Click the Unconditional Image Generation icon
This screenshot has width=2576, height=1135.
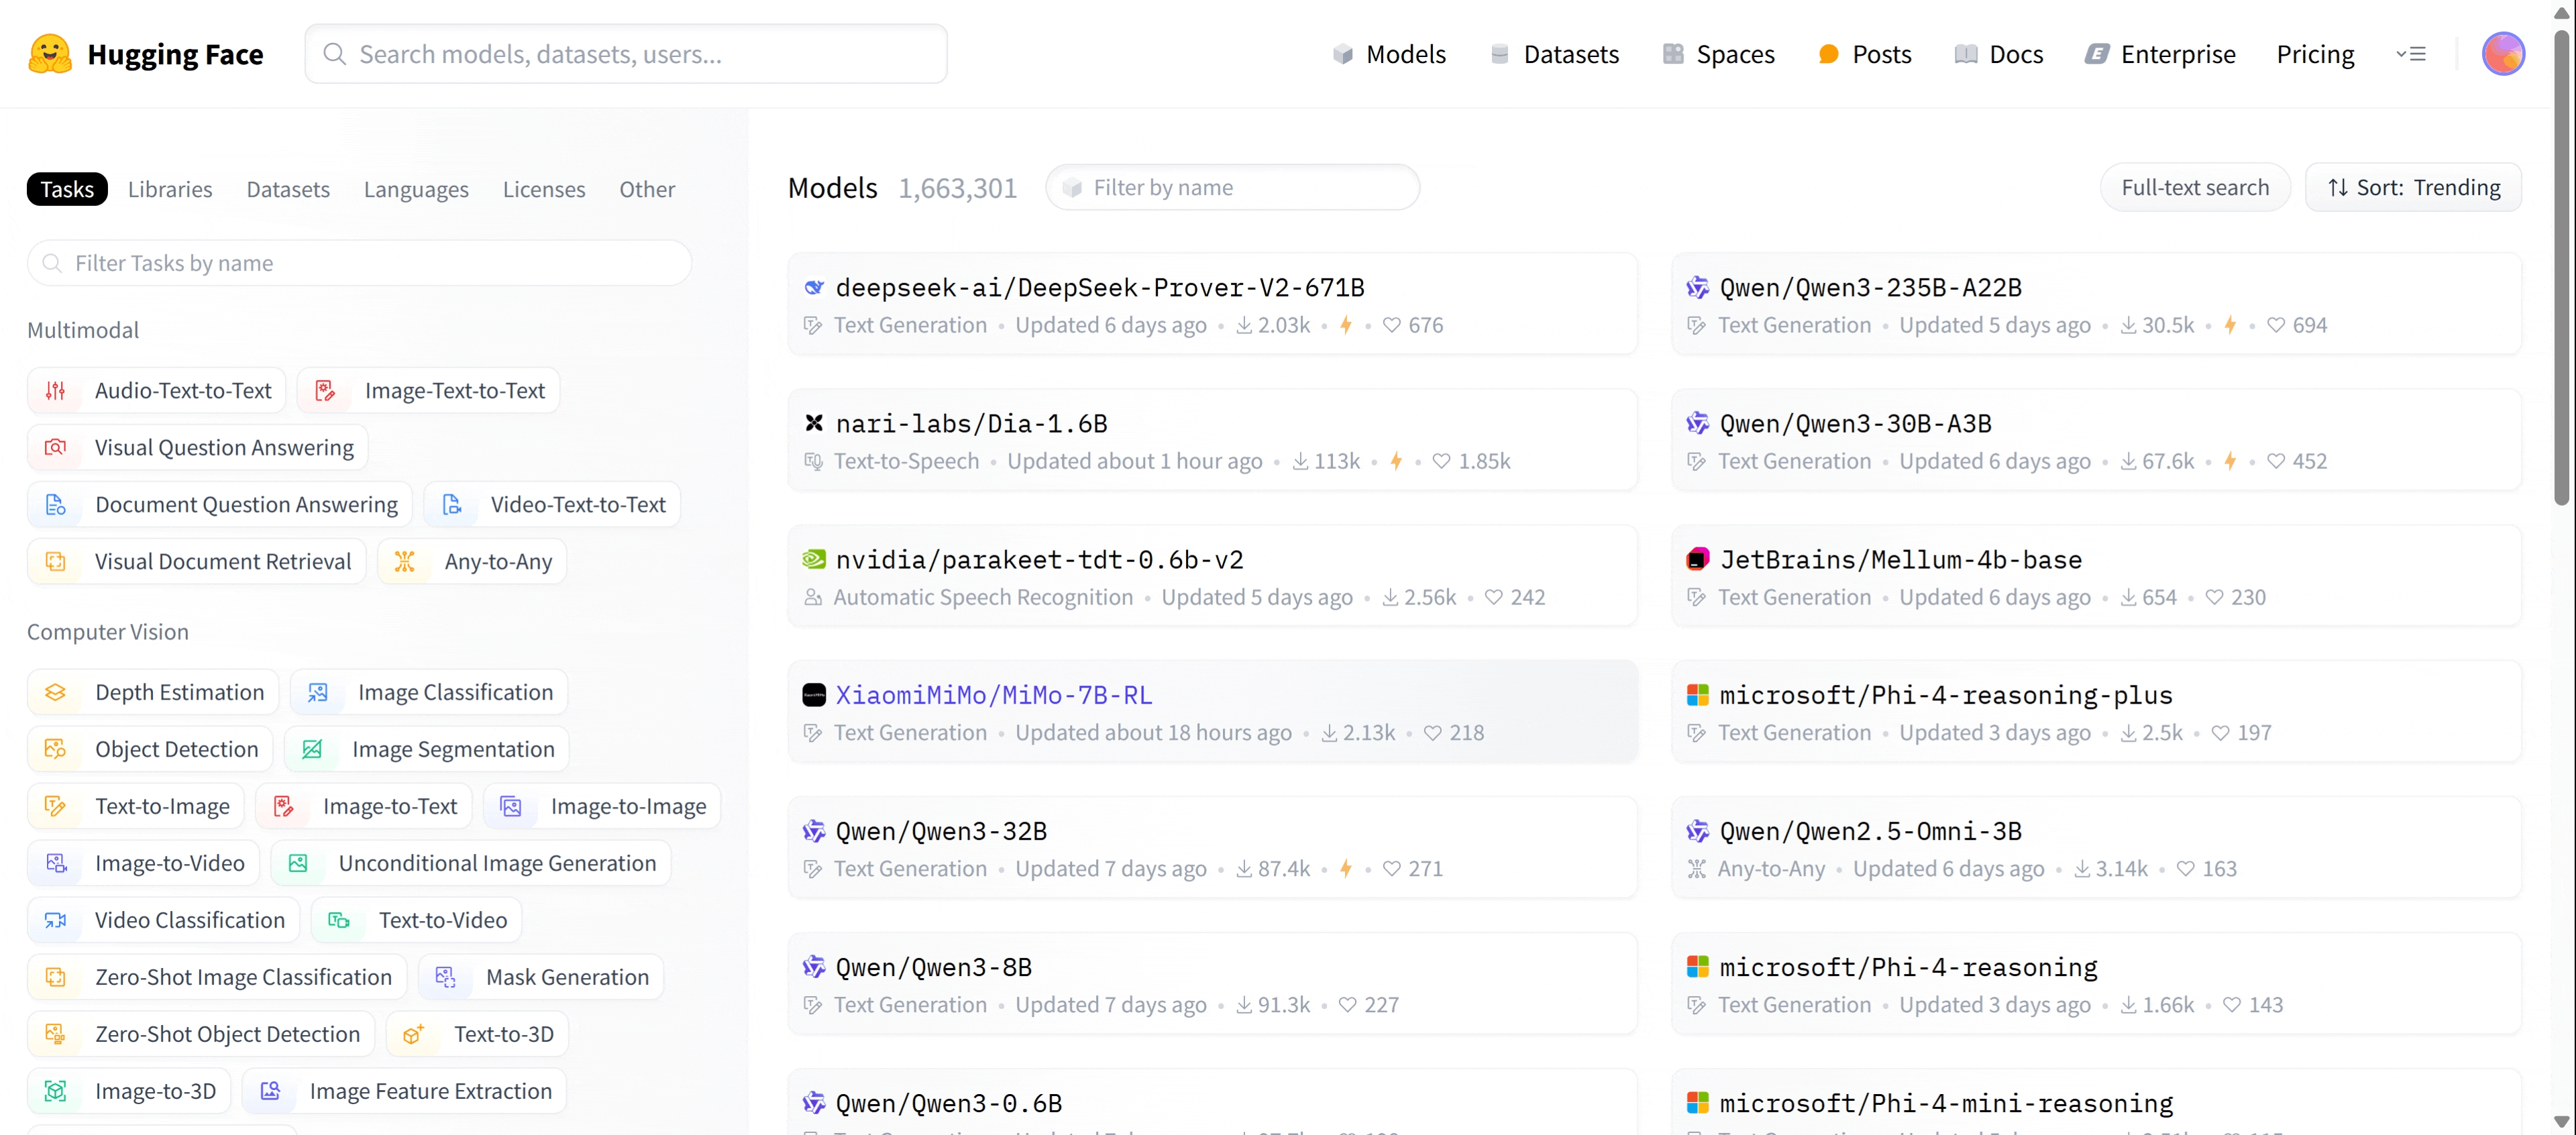pyautogui.click(x=298, y=864)
